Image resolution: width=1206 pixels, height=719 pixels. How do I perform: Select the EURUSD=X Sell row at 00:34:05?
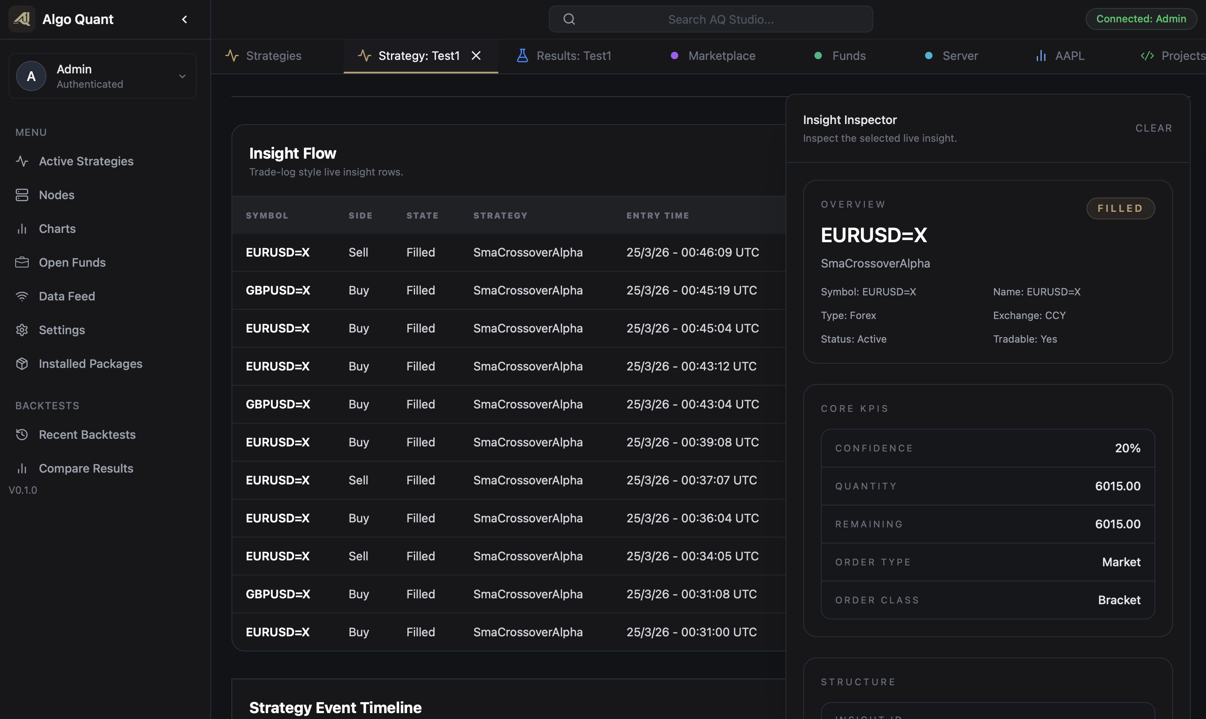508,556
